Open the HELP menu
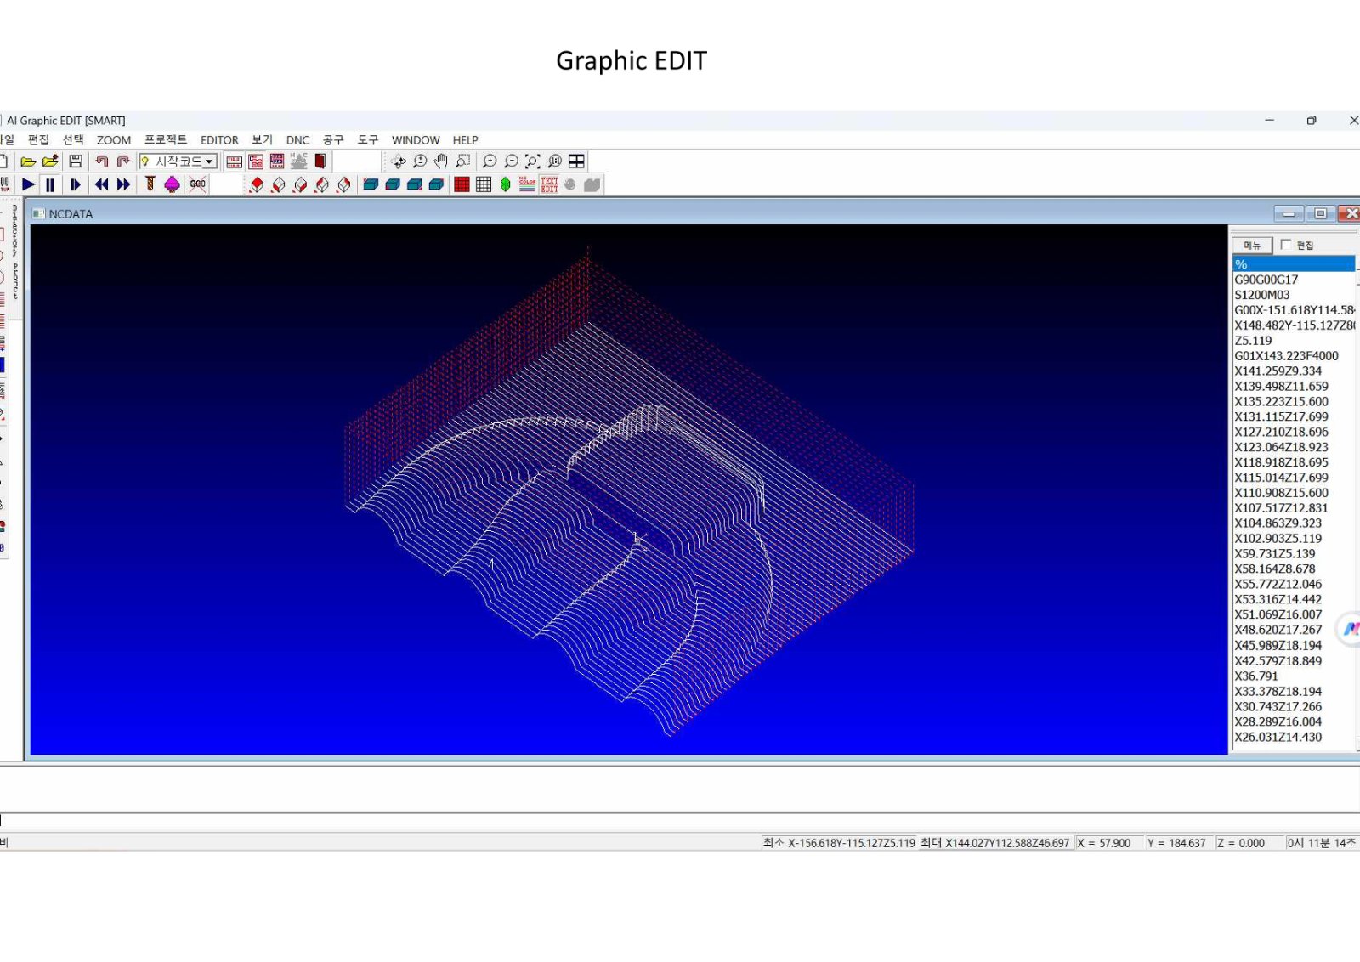Viewport: 1360px width, 962px height. (465, 140)
